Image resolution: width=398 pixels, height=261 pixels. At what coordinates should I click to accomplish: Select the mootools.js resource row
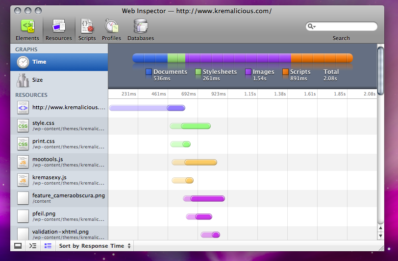pyautogui.click(x=59, y=162)
